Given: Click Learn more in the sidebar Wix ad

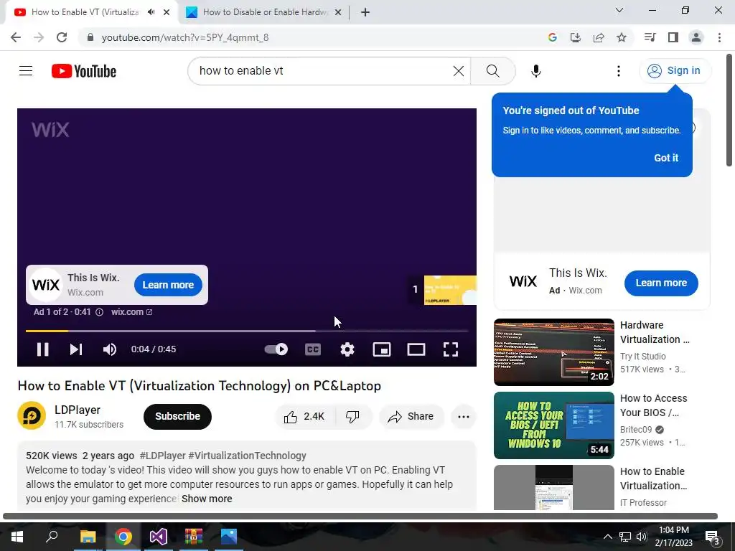Looking at the screenshot, I should [x=661, y=283].
